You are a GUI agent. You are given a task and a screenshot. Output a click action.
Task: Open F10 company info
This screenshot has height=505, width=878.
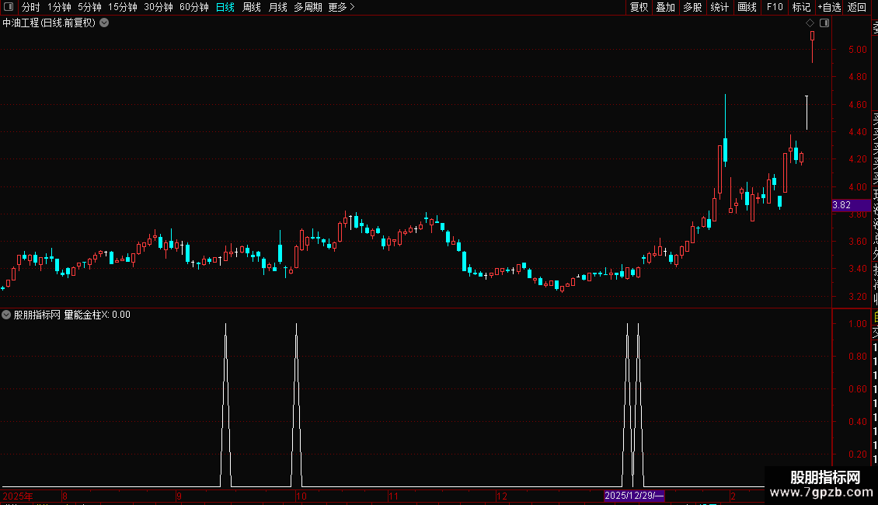[775, 7]
